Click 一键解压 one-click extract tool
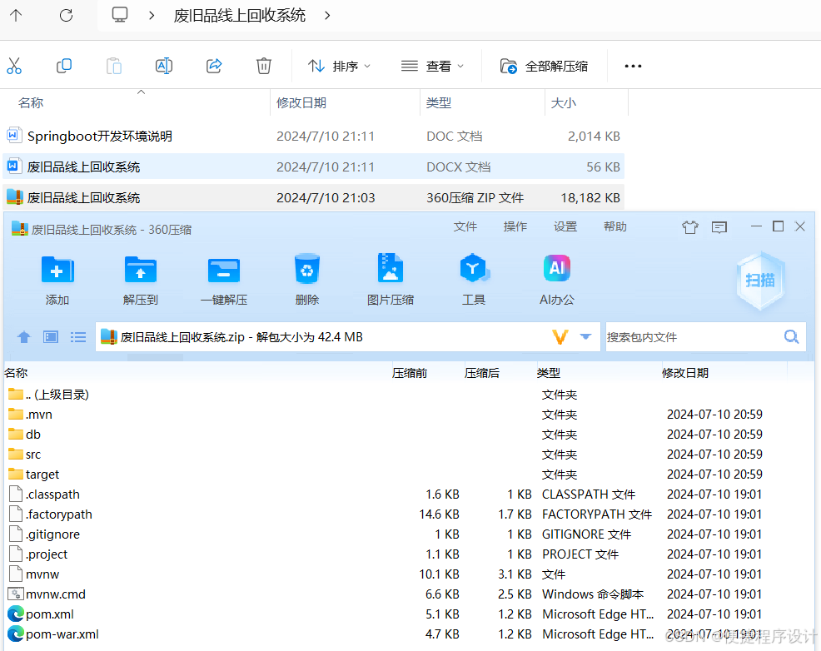Image resolution: width=821 pixels, height=651 pixels. coord(224,280)
